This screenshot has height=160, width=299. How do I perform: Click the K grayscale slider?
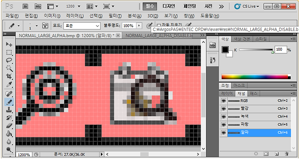256,50
